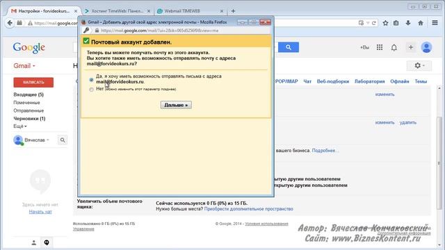Open the notifications bell icon

[x=394, y=48]
